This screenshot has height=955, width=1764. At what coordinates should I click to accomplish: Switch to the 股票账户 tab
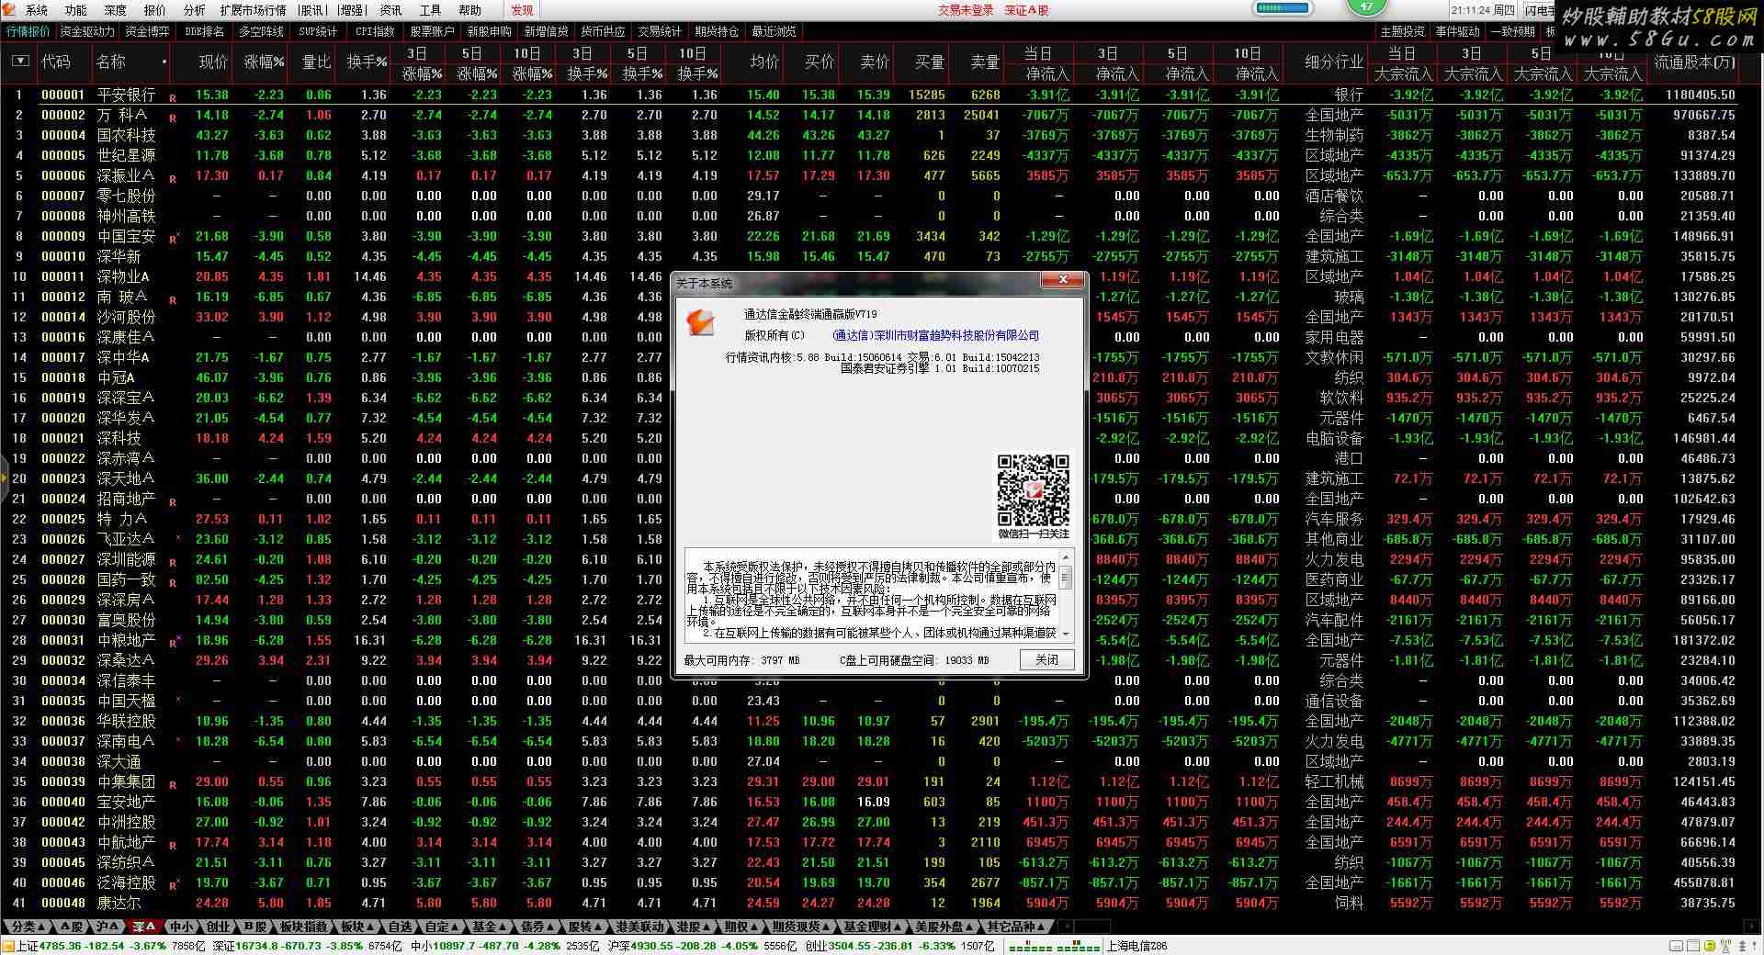click(x=432, y=31)
